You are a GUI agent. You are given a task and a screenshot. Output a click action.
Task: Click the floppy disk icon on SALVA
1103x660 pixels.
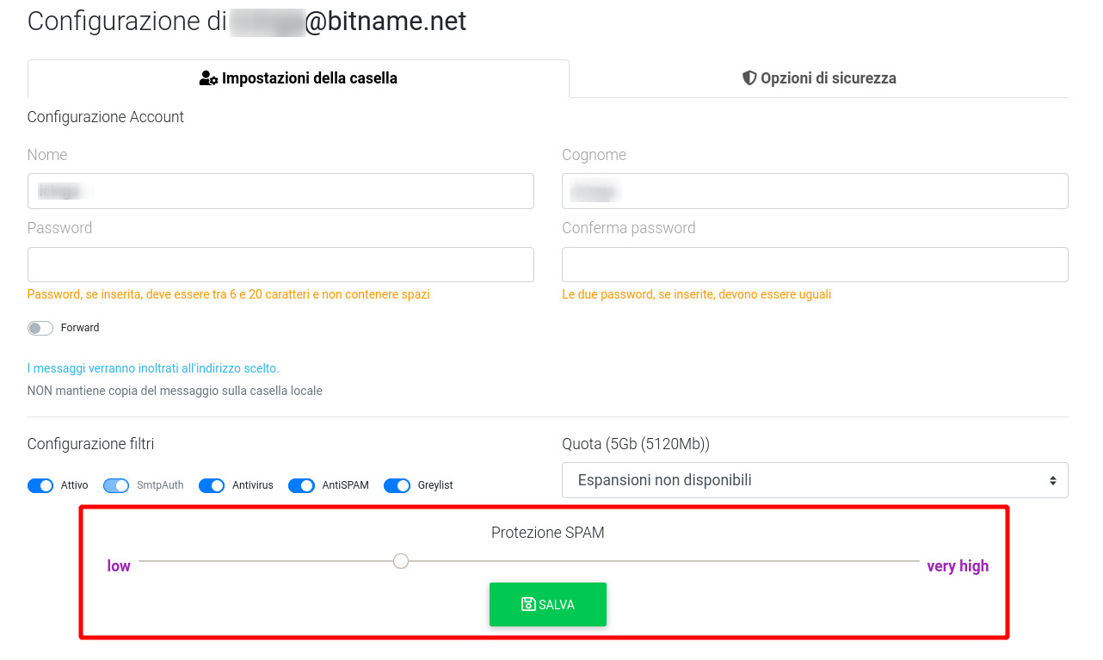tap(528, 604)
